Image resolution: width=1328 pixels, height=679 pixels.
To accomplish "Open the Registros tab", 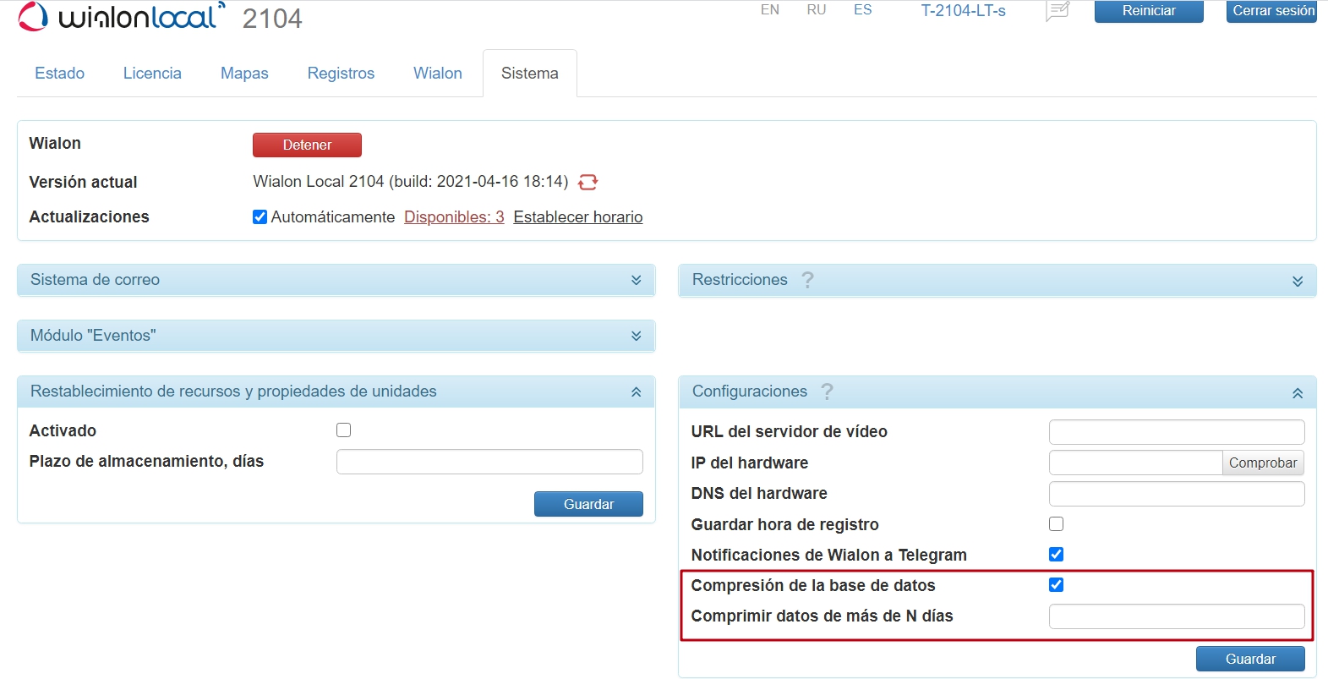I will pyautogui.click(x=341, y=74).
